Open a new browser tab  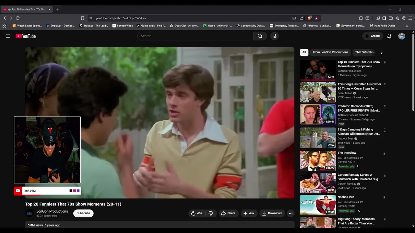[57, 9]
